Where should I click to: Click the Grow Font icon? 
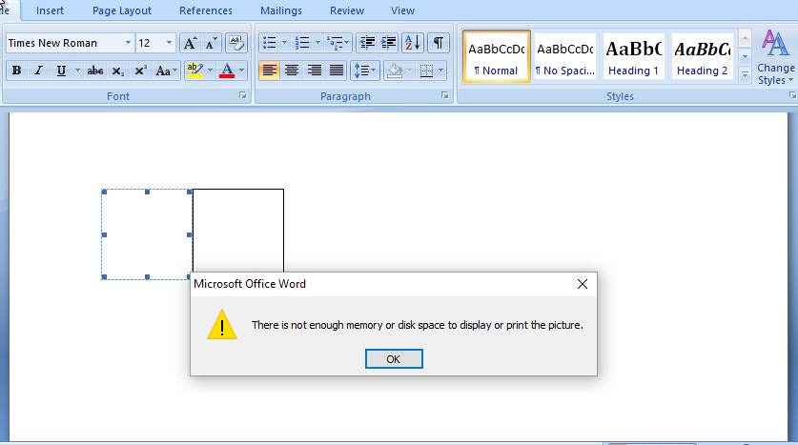pos(190,43)
